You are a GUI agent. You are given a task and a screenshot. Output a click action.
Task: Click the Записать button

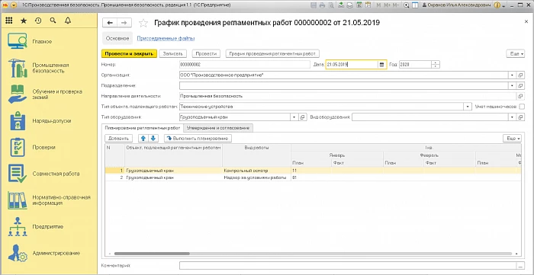click(173, 54)
